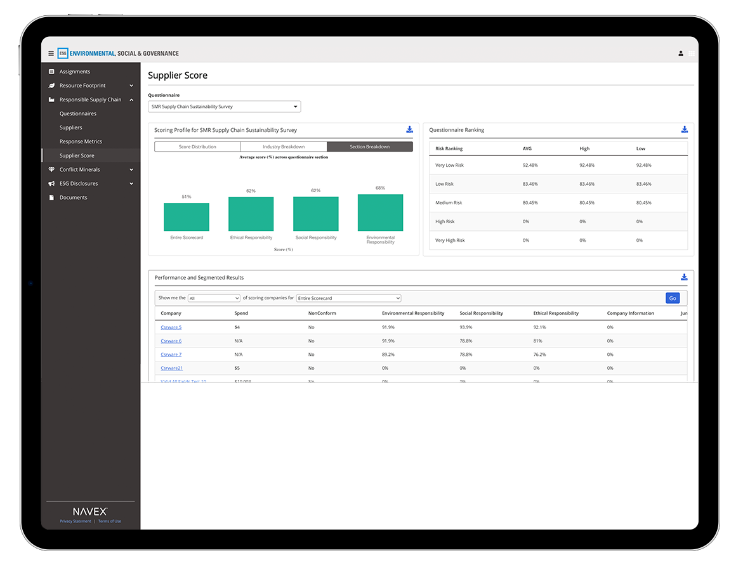Download the Questionnaire Ranking data
This screenshot has height=567, width=743.
coord(684,129)
